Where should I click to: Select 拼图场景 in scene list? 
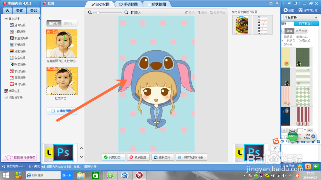click(18, 32)
